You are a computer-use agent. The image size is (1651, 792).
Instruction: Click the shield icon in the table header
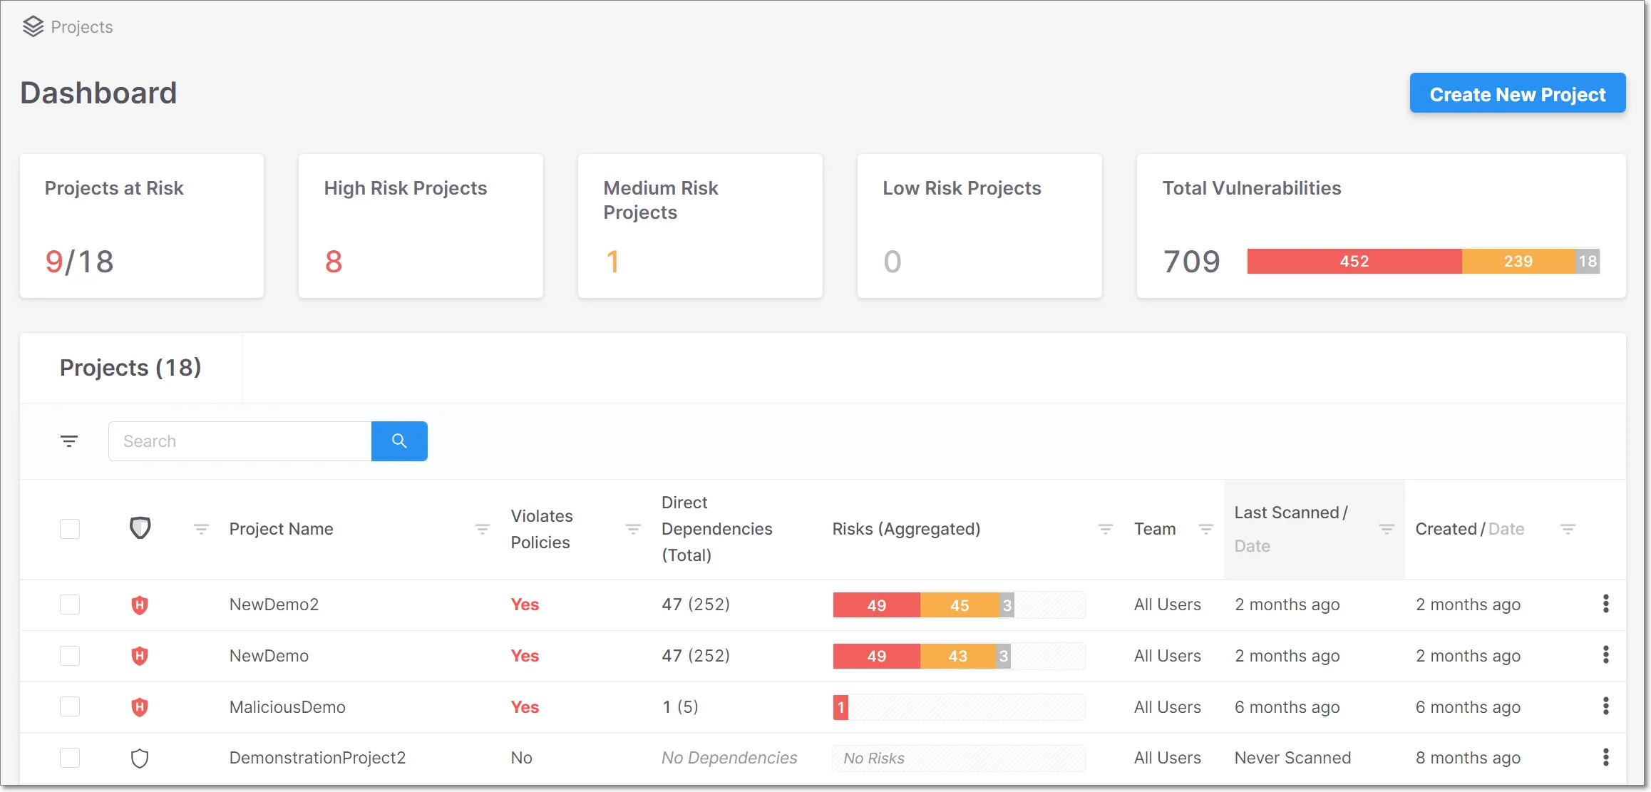coord(140,528)
